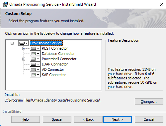This screenshot has width=166, height=126.
Task: Select the SAP Connector tree label
Action: [54, 75]
